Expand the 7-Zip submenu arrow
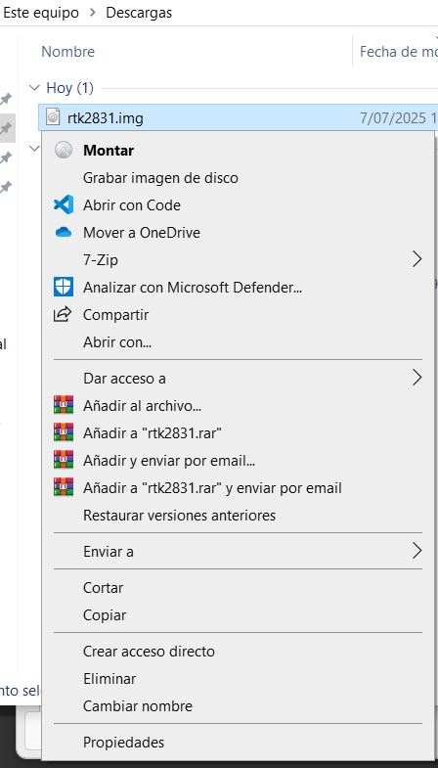This screenshot has width=438, height=768. tap(416, 259)
